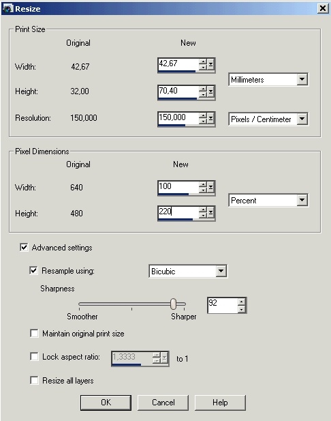This screenshot has width=331, height=421.
Task: Click the Resize dialog title bar icon
Action: click(x=7, y=8)
